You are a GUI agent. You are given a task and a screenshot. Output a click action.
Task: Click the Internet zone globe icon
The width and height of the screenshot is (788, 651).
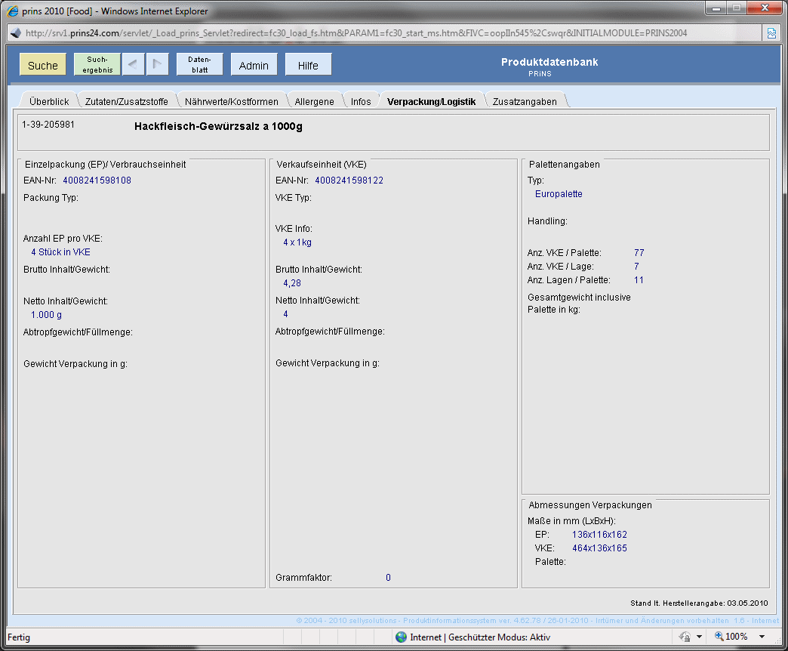click(x=402, y=637)
